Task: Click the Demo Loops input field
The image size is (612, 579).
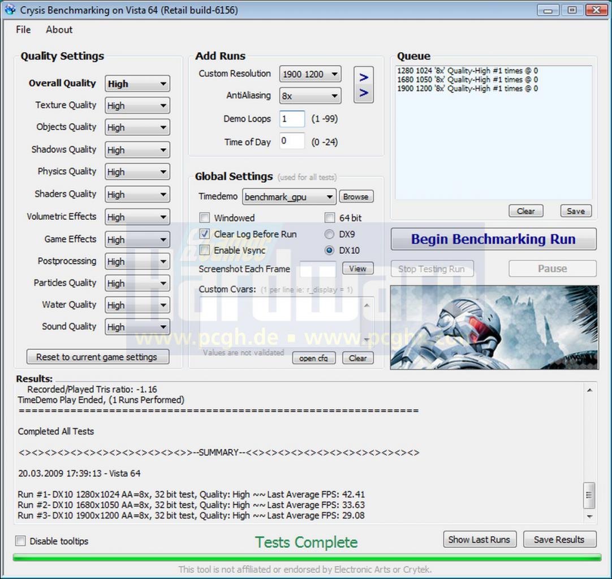Action: pos(292,119)
